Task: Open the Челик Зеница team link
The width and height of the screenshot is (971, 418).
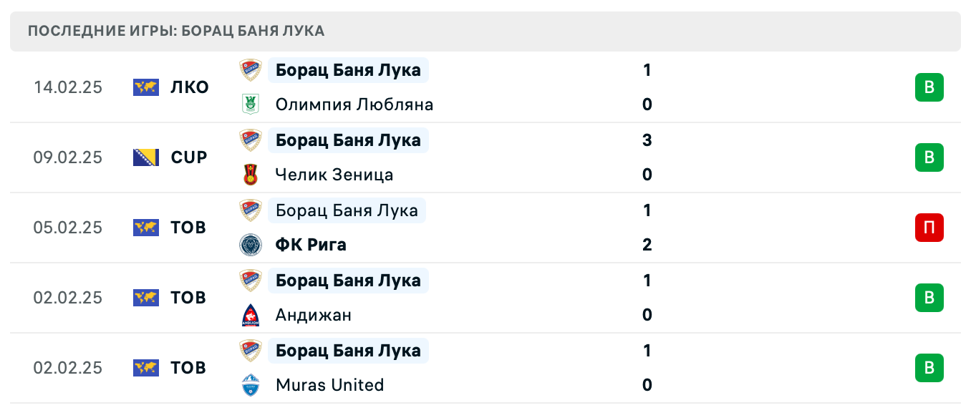Action: coord(334,175)
